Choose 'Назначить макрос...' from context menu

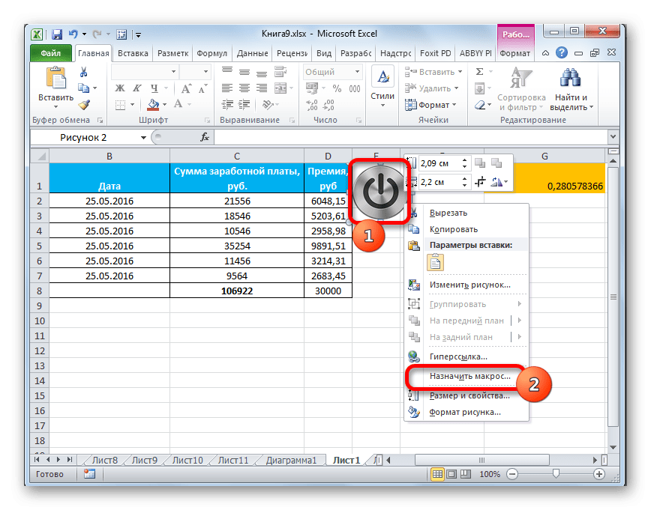pyautogui.click(x=469, y=376)
